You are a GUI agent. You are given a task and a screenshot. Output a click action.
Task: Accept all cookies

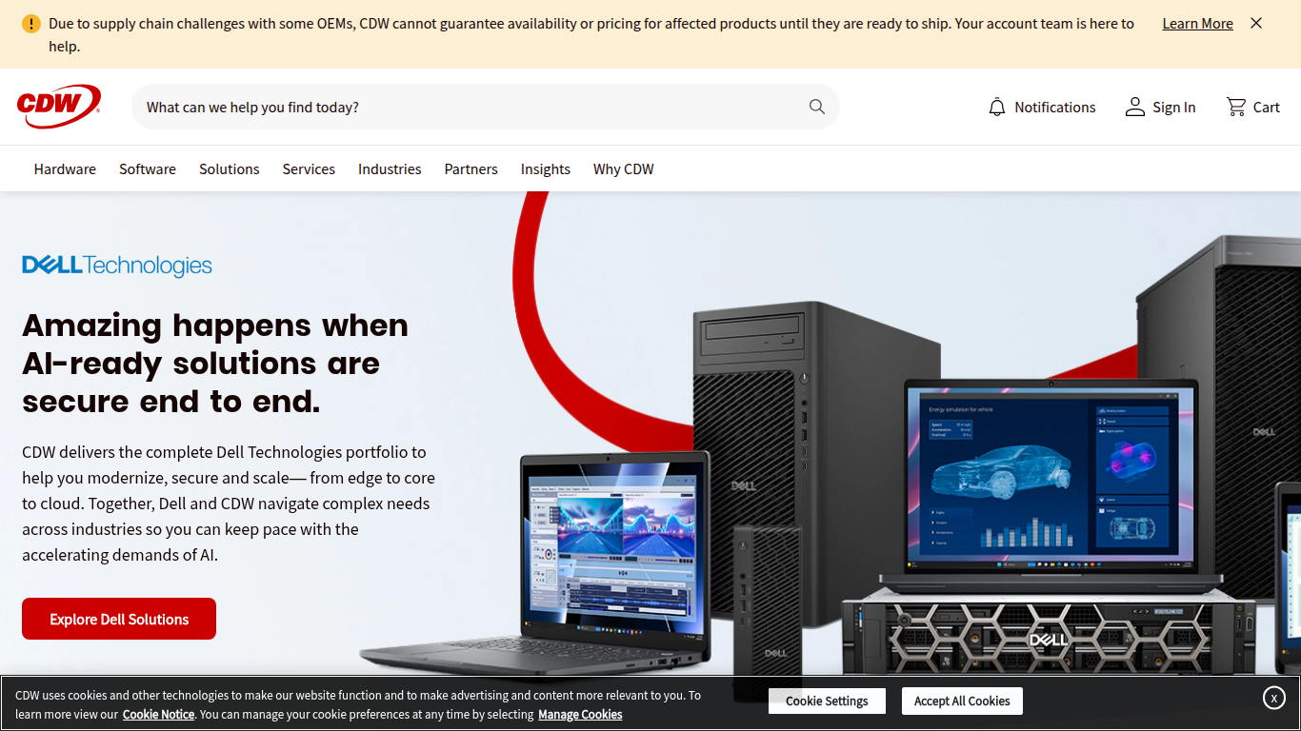pyautogui.click(x=962, y=701)
